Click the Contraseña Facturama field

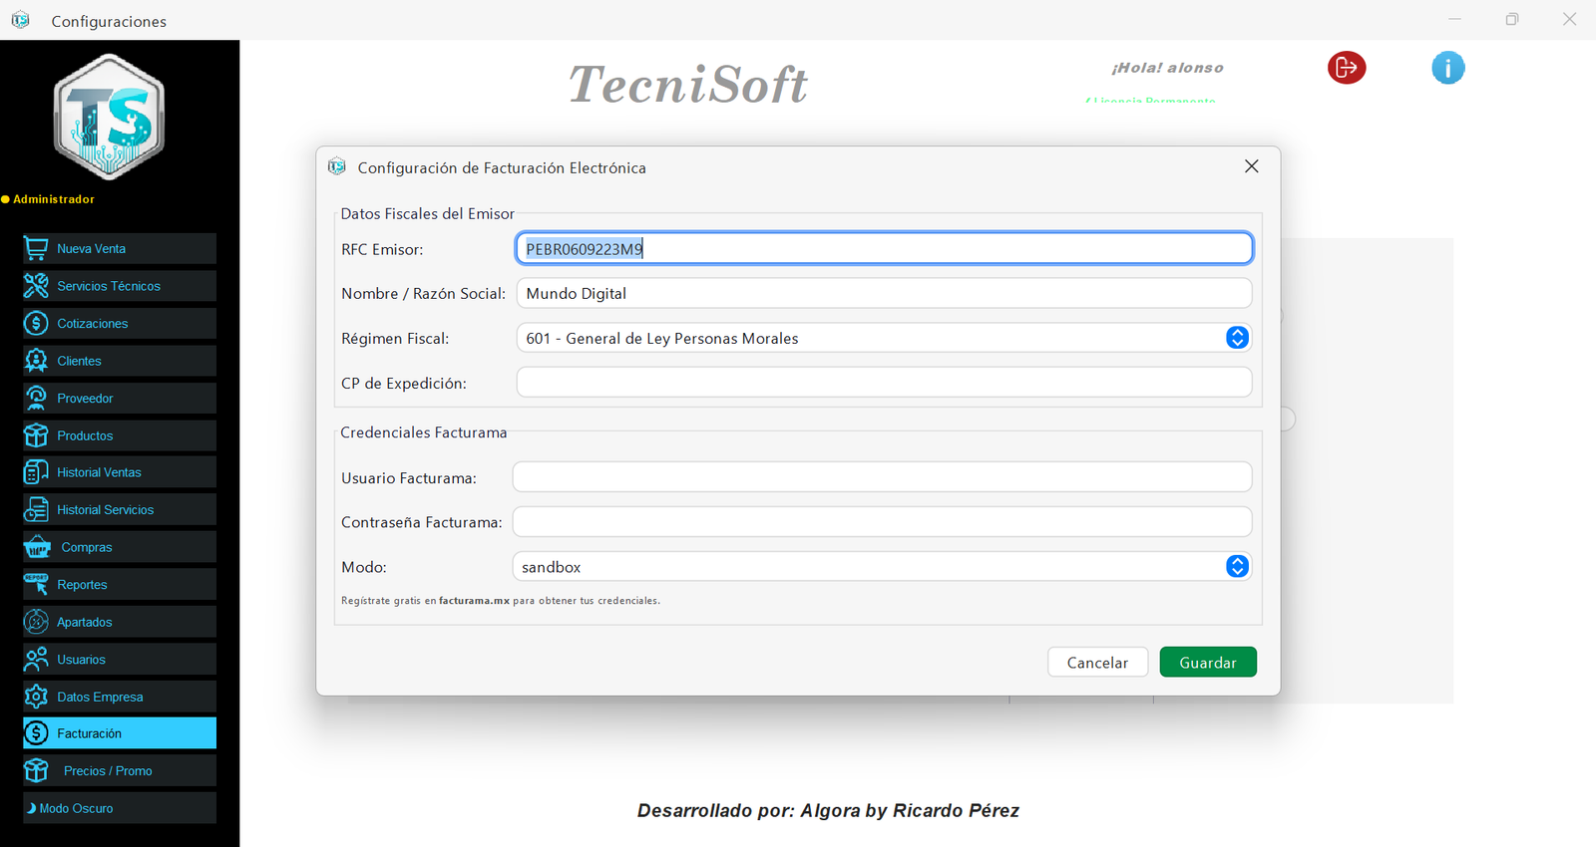point(882,521)
